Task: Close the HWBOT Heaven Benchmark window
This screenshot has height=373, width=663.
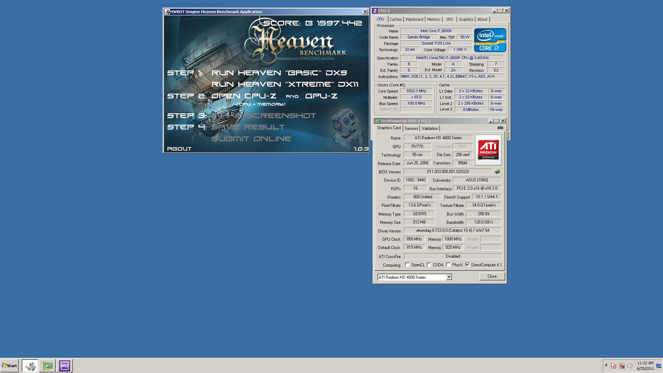Action: 365,12
